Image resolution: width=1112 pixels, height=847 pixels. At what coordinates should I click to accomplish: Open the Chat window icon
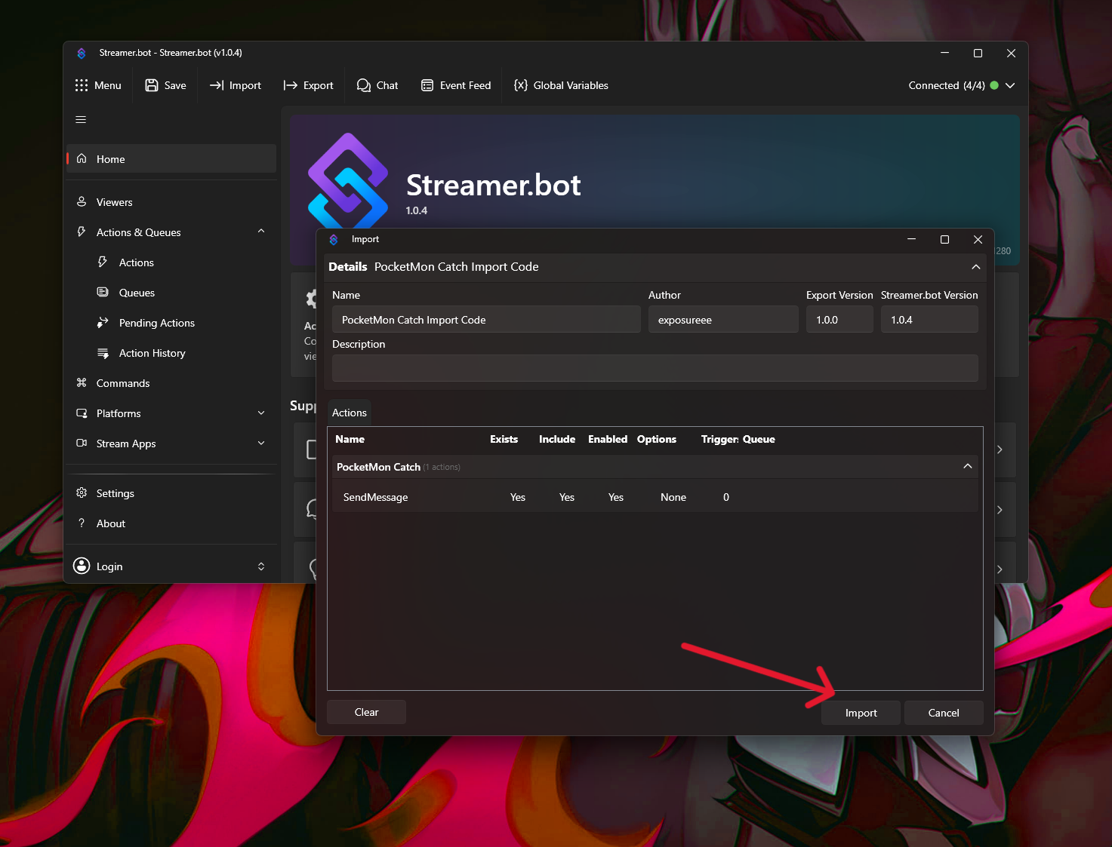tap(363, 85)
